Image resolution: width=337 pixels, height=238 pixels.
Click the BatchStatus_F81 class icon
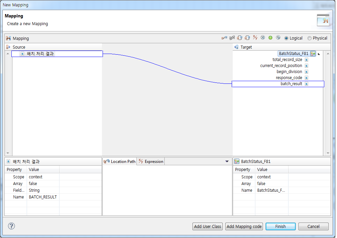(x=313, y=54)
